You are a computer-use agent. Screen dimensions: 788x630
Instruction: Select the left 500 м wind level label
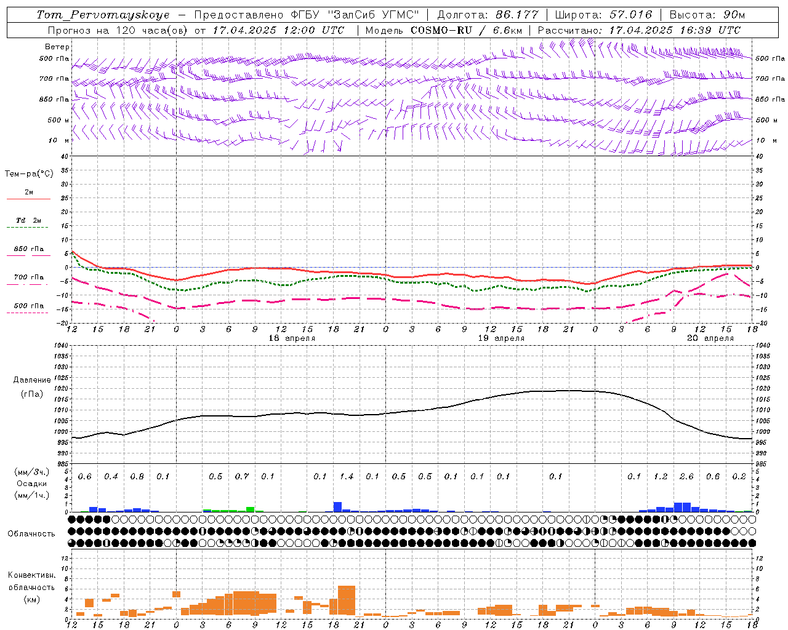[x=58, y=120]
